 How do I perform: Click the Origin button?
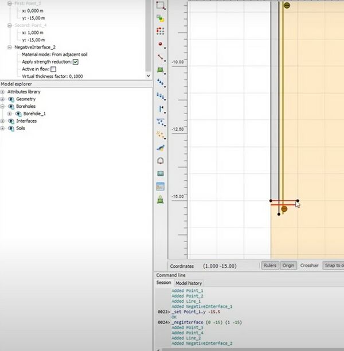[288, 266]
